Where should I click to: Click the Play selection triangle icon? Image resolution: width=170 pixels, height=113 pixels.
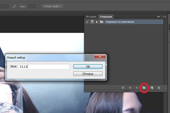tap(137, 88)
